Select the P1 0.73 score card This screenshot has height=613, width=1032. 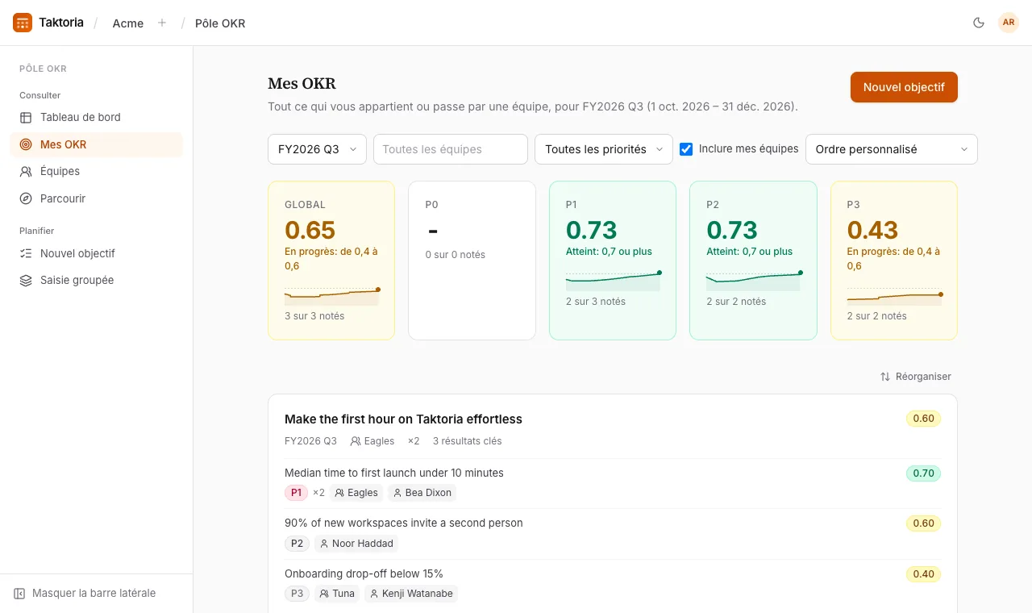[613, 261]
